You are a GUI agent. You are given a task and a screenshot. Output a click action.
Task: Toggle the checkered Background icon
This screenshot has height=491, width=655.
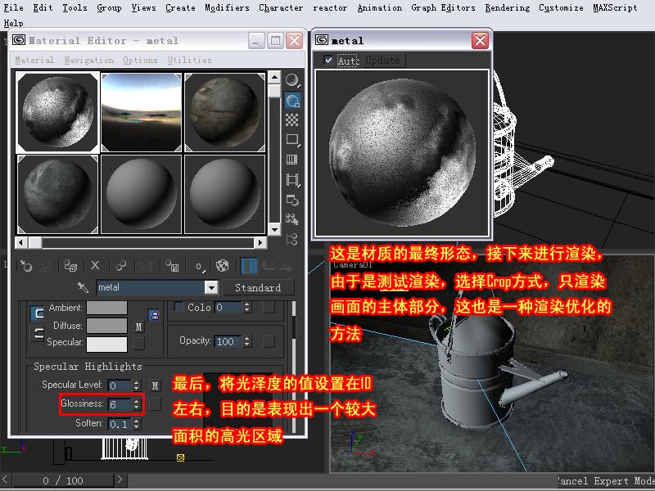point(292,120)
